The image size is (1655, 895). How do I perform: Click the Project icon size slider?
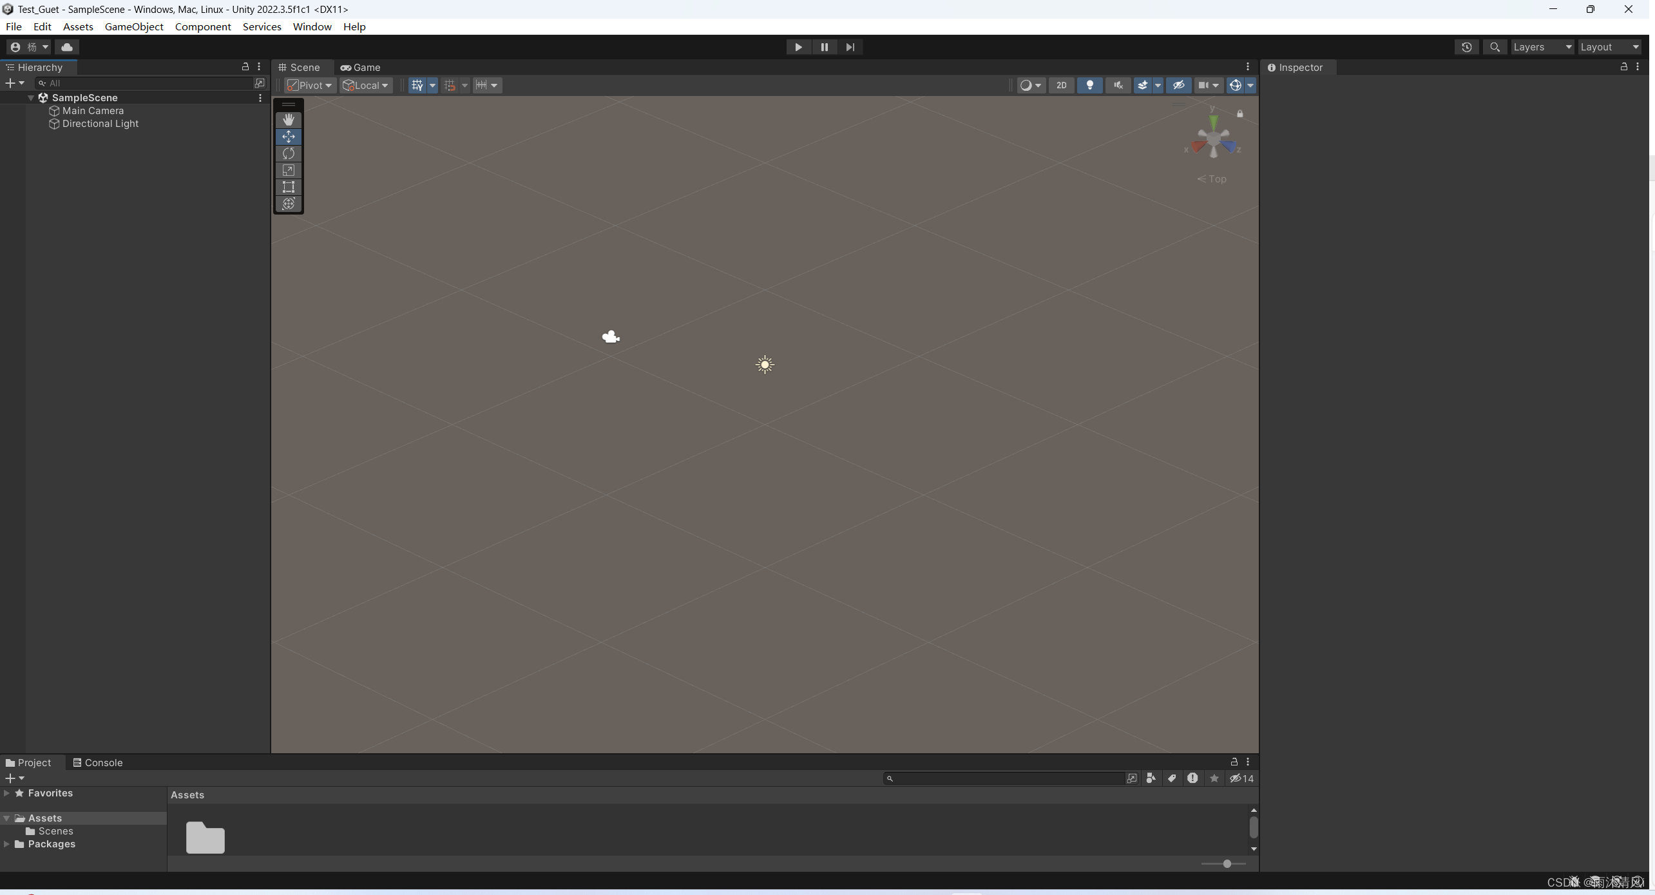1226,863
